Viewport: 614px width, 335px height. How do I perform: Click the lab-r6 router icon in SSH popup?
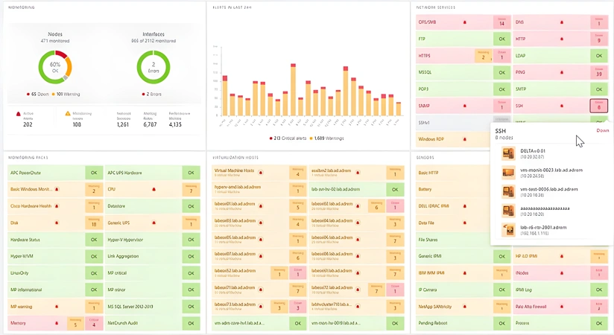click(x=508, y=230)
